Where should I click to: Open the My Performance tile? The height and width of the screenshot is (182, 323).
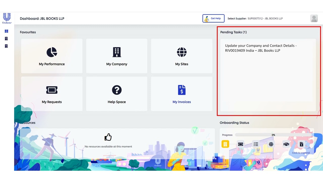coord(52,56)
